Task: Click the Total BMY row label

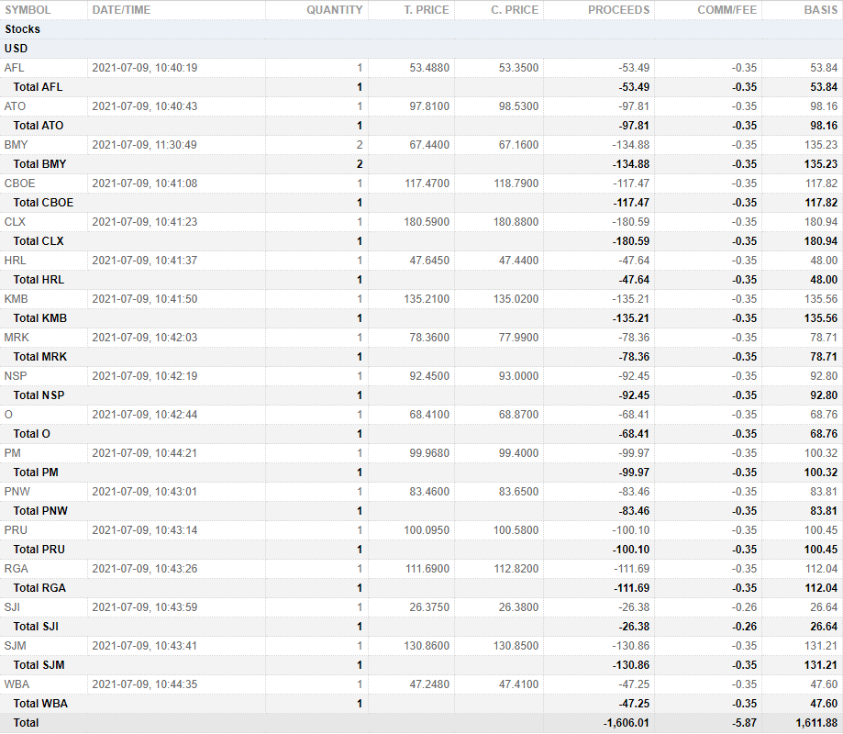Action: pos(39,164)
